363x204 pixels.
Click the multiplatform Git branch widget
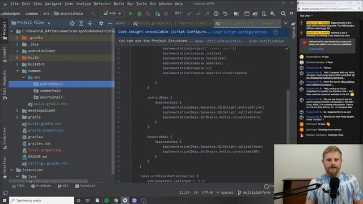click(254, 193)
